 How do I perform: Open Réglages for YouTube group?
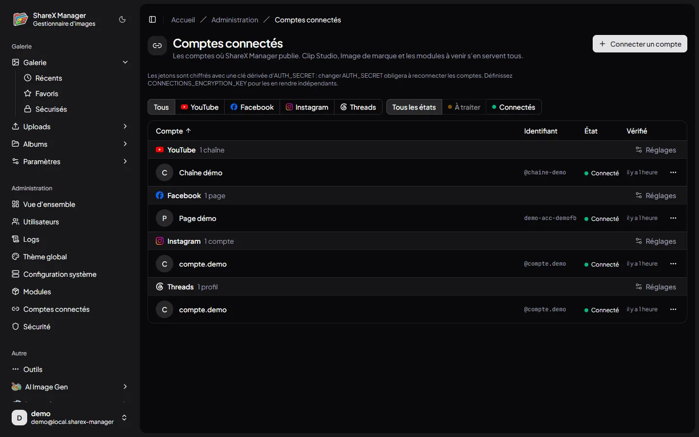click(656, 150)
